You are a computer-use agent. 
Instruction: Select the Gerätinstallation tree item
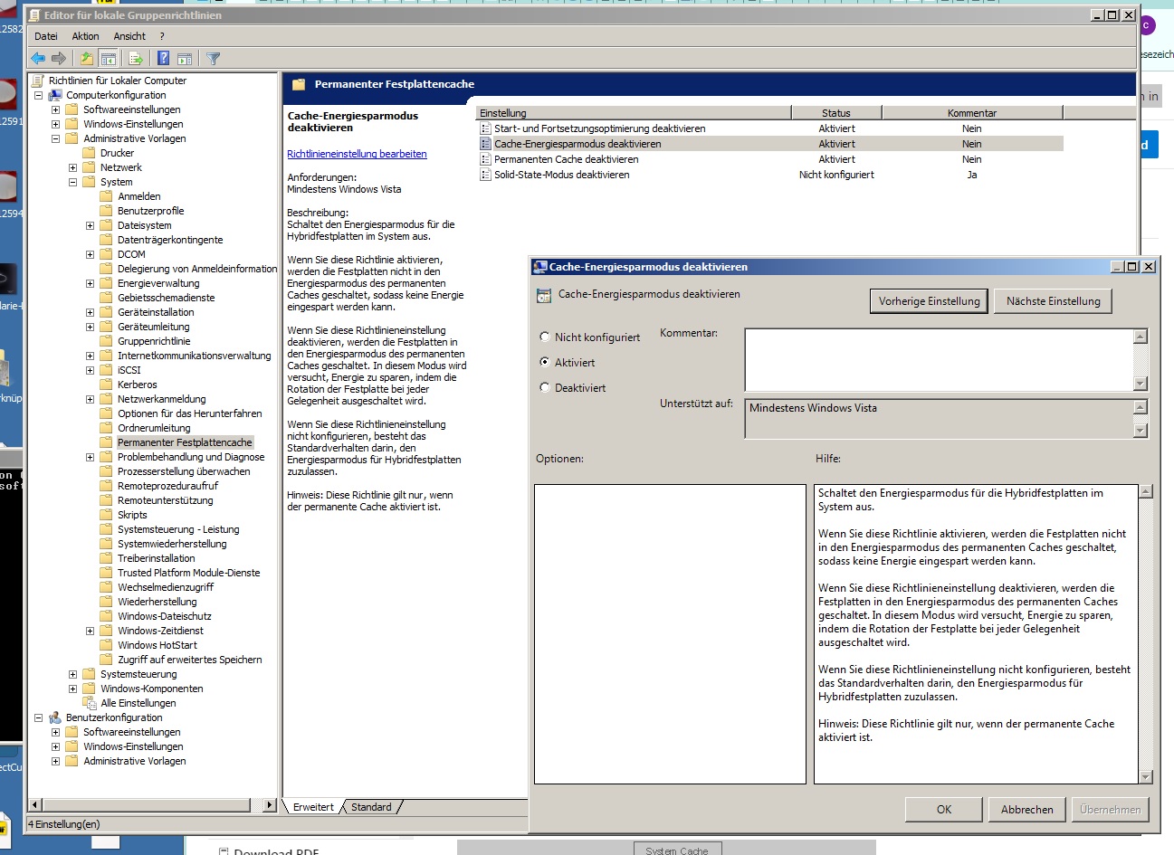[156, 312]
